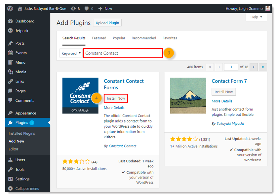Click the '(44)' ratings count

tap(94, 162)
